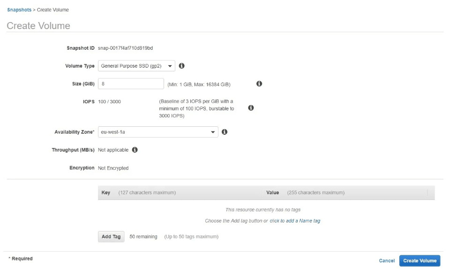
Task: Go back to Snapshots breadcrumb link
Action: coord(19,10)
